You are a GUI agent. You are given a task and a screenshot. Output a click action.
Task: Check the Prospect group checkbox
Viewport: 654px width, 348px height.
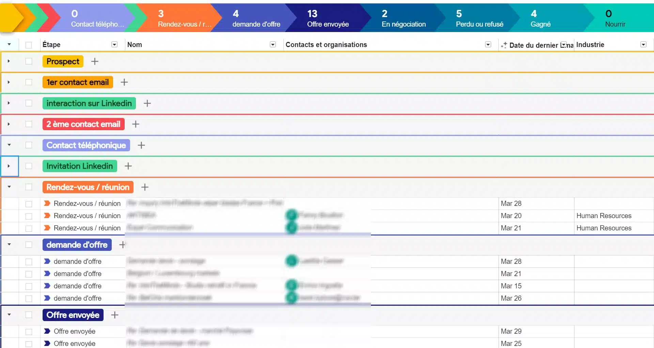pos(29,61)
